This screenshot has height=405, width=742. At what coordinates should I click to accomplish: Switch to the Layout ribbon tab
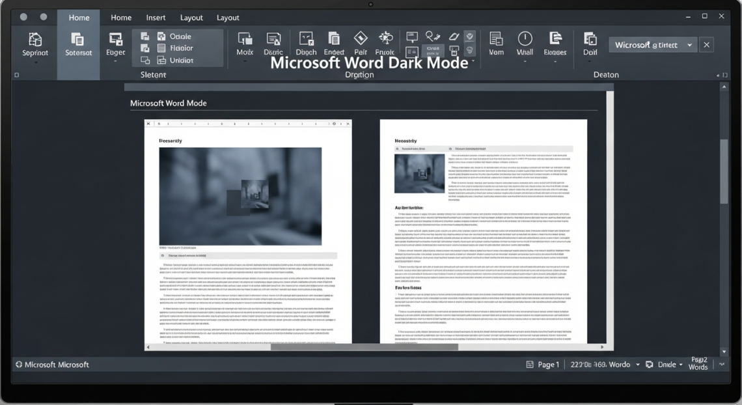click(191, 17)
